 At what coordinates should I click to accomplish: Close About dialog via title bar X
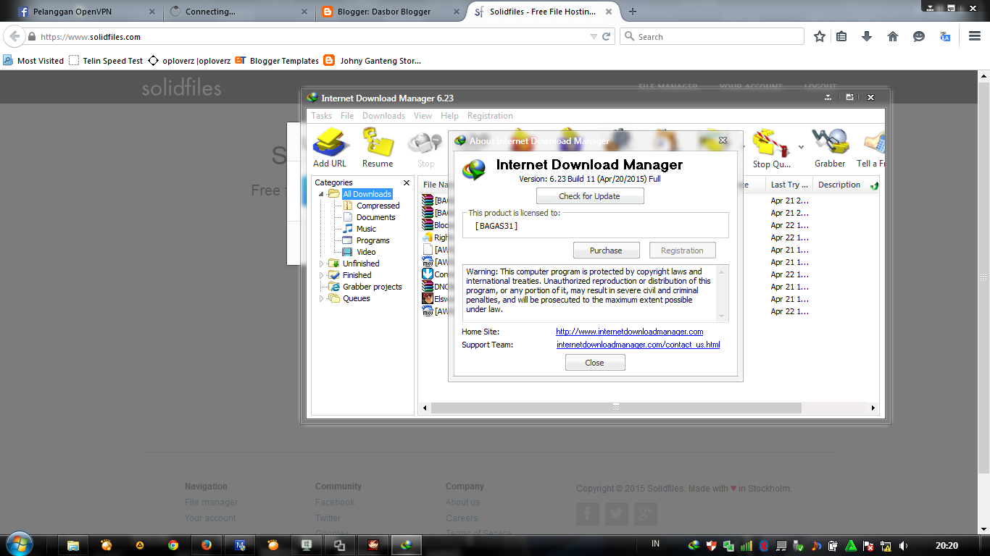[x=723, y=140]
